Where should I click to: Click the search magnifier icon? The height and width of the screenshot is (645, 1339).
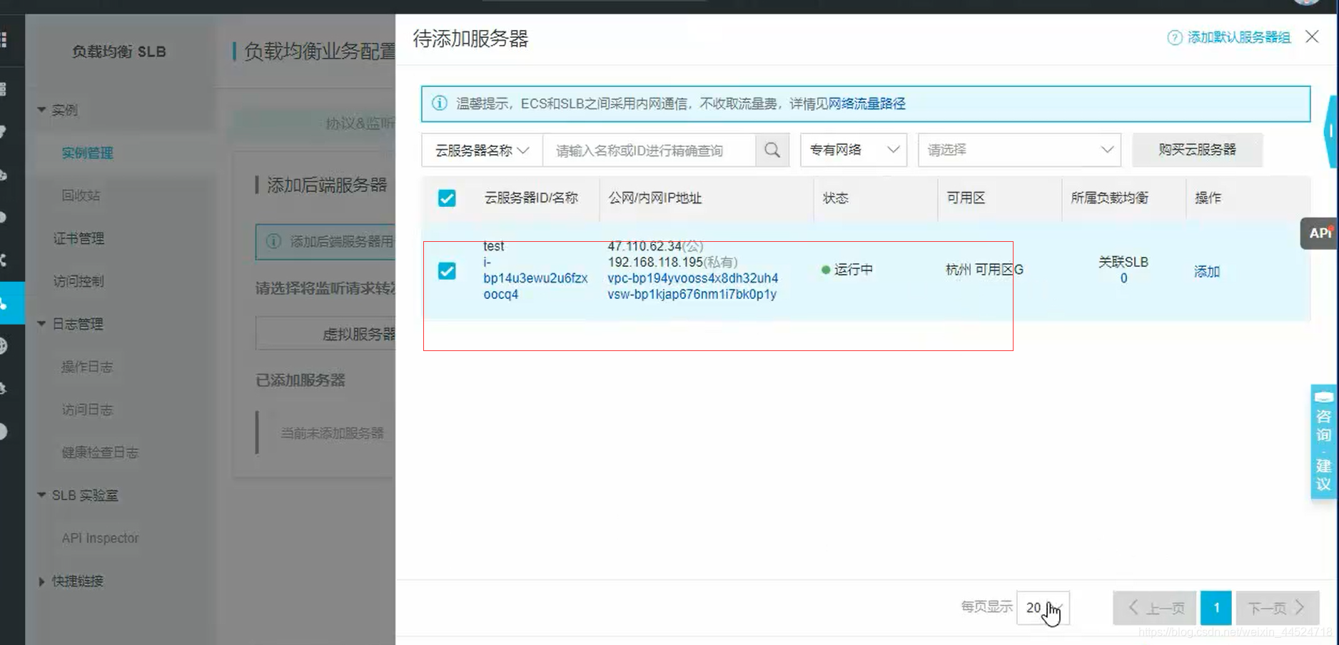[772, 150]
